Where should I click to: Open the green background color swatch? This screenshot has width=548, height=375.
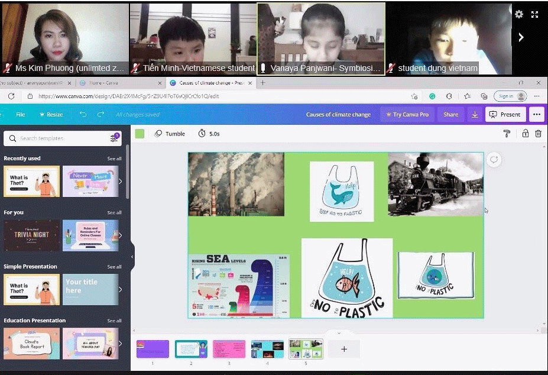(x=140, y=134)
